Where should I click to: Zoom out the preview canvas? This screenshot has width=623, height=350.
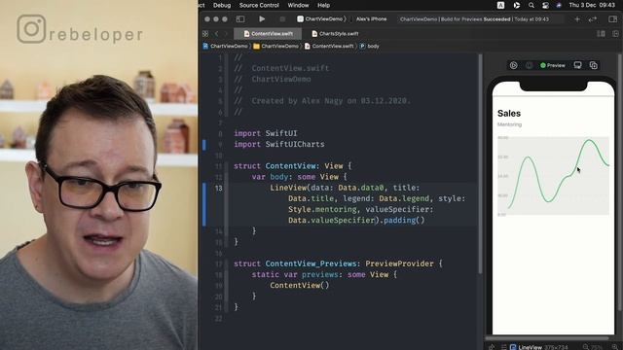click(x=585, y=347)
